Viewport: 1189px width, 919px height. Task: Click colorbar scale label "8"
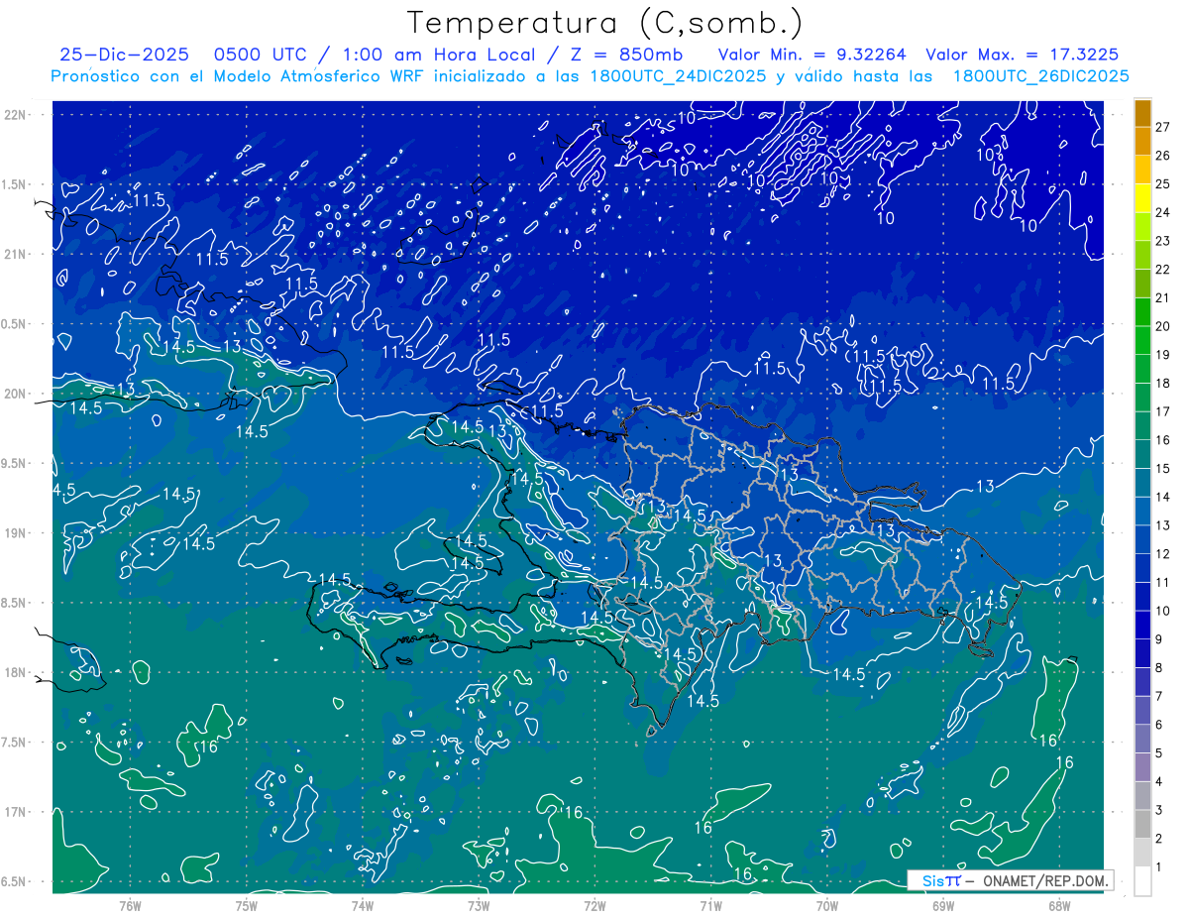1160,668
